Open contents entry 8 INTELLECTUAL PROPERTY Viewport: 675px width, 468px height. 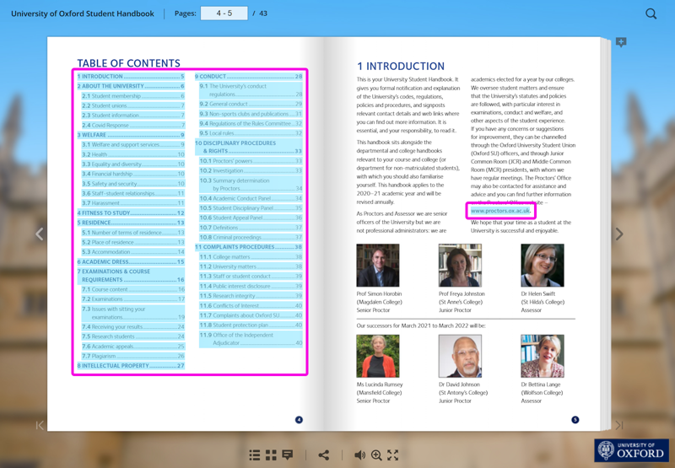click(131, 366)
